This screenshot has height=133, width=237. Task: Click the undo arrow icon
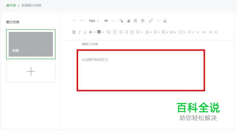pyautogui.click(x=74, y=20)
